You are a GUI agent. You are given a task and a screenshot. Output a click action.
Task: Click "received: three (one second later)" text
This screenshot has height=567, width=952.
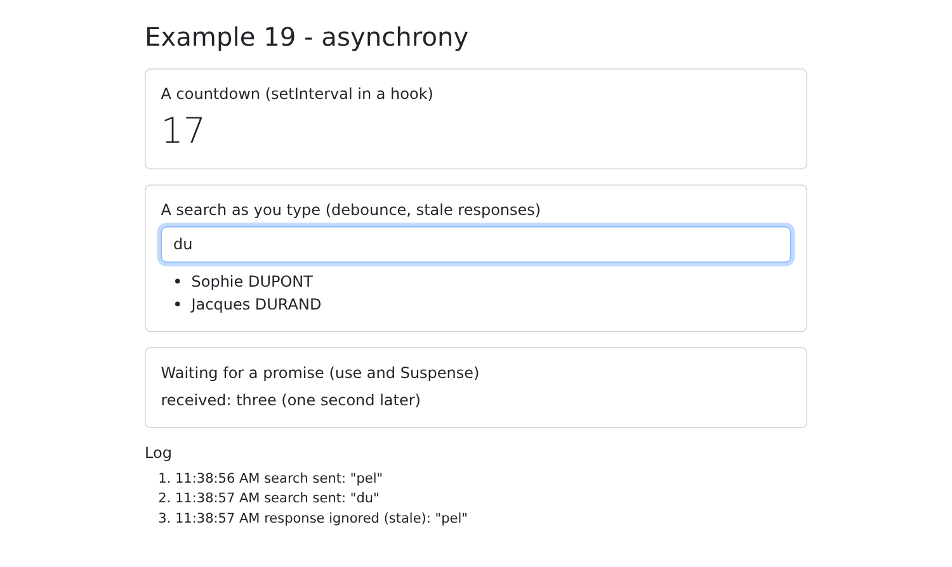[291, 400]
